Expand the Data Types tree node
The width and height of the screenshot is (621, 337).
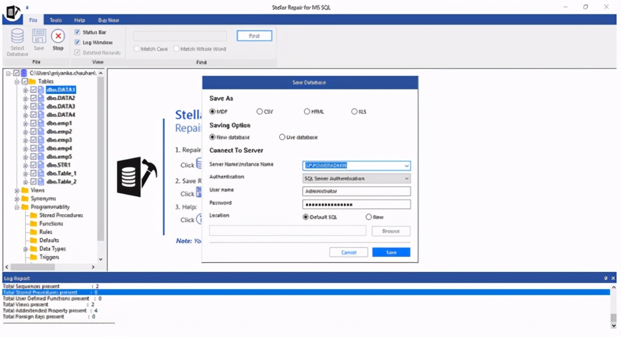[x=25, y=249]
